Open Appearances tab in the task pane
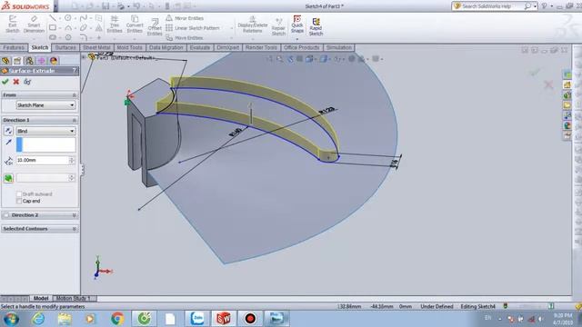The height and width of the screenshot is (327, 582). (567, 125)
